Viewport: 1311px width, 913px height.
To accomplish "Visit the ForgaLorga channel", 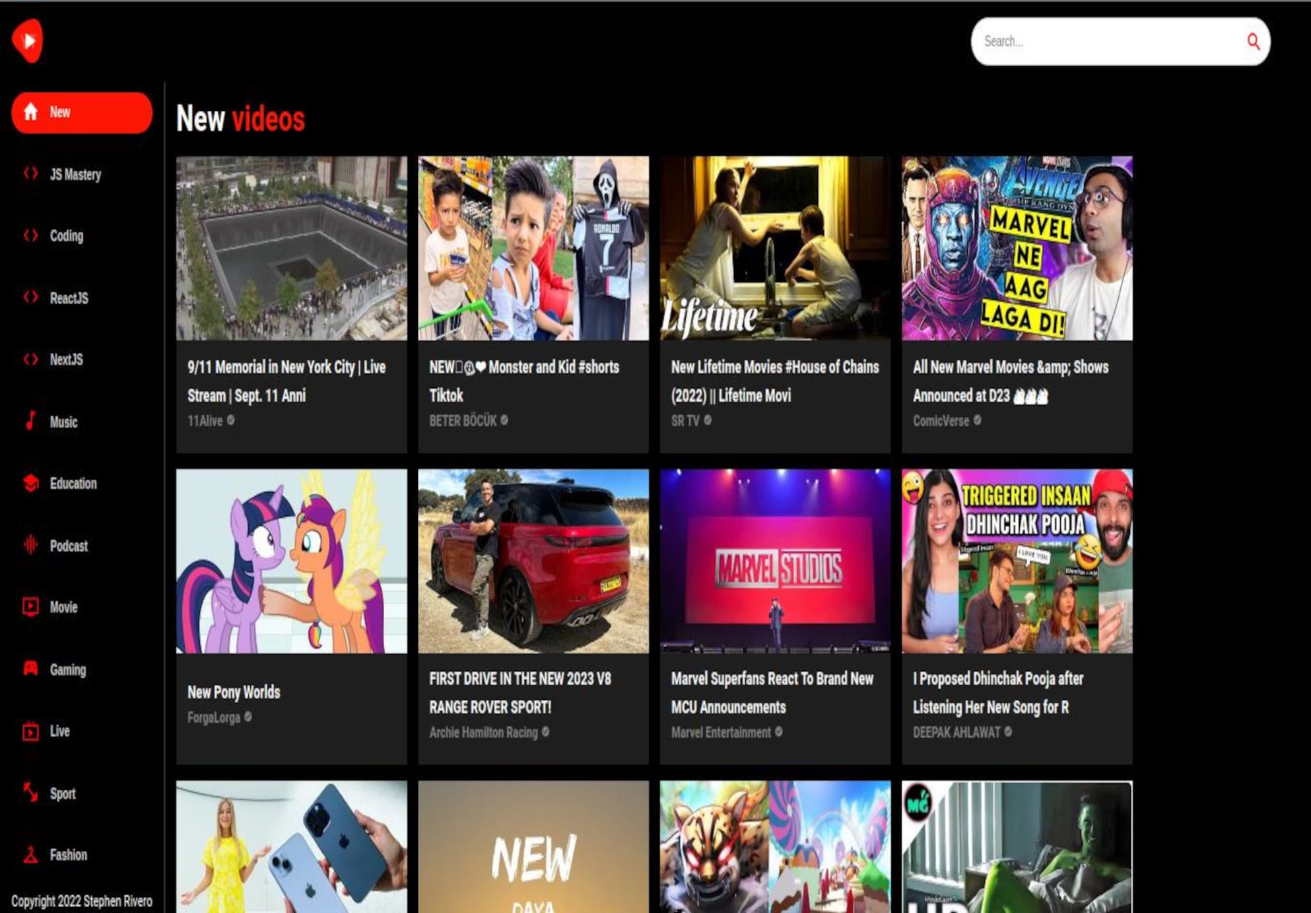I will click(214, 717).
